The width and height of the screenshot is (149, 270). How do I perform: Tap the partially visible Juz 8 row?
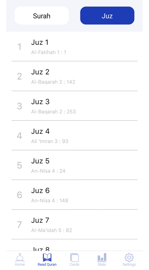tap(74, 245)
